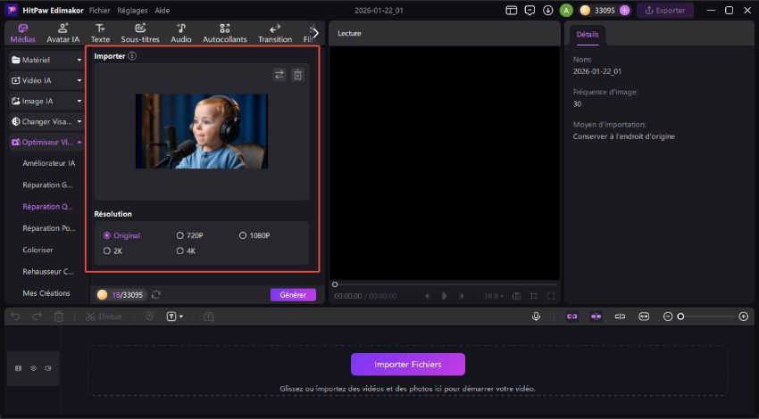Open the Fichier menu
The width and height of the screenshot is (759, 419).
click(99, 10)
